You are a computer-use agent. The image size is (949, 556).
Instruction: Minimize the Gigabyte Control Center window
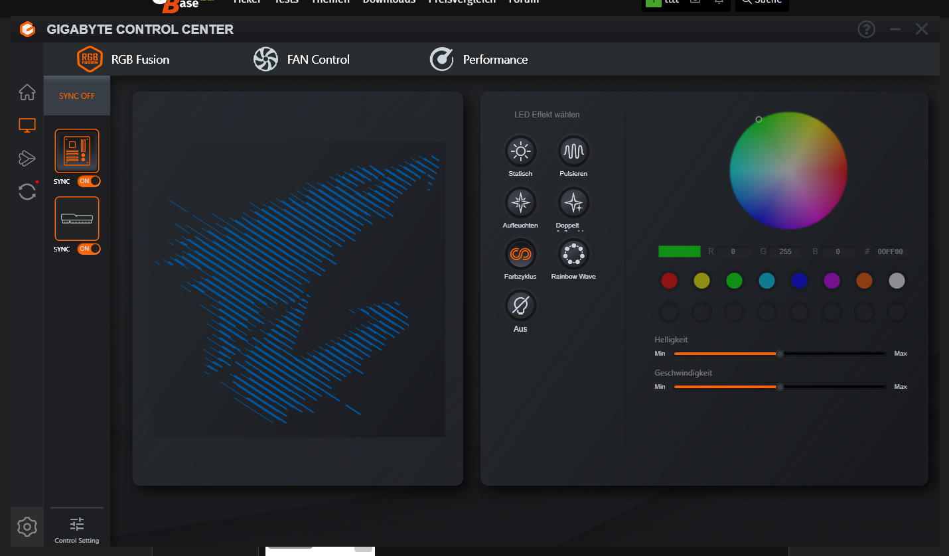pos(895,29)
